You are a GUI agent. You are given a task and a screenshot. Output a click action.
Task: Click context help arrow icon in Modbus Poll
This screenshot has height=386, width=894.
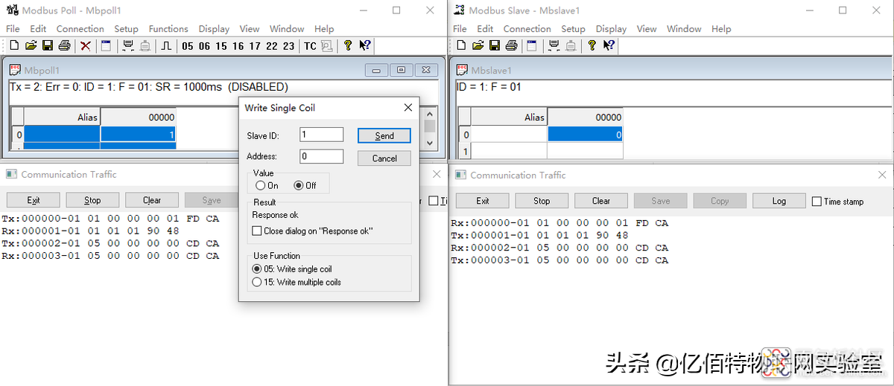coord(364,46)
